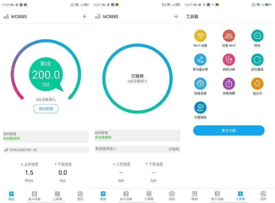Viewport: 275px width, 203px height.
Task: Go to the 路由 tab on the toolbox screen
Action: click(195, 196)
